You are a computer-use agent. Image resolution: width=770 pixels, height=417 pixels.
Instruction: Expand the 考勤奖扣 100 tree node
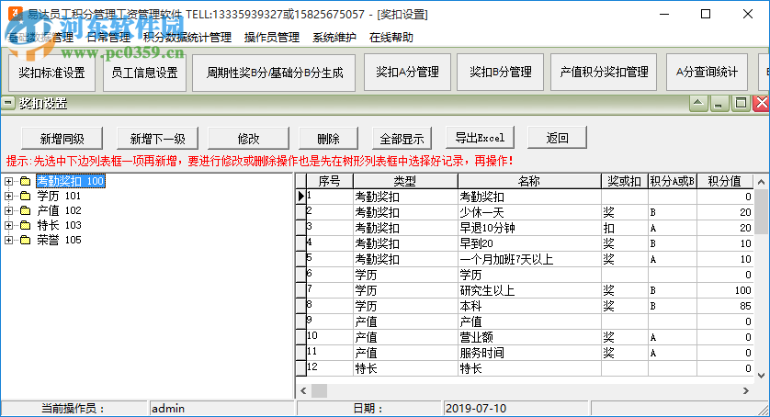8,181
